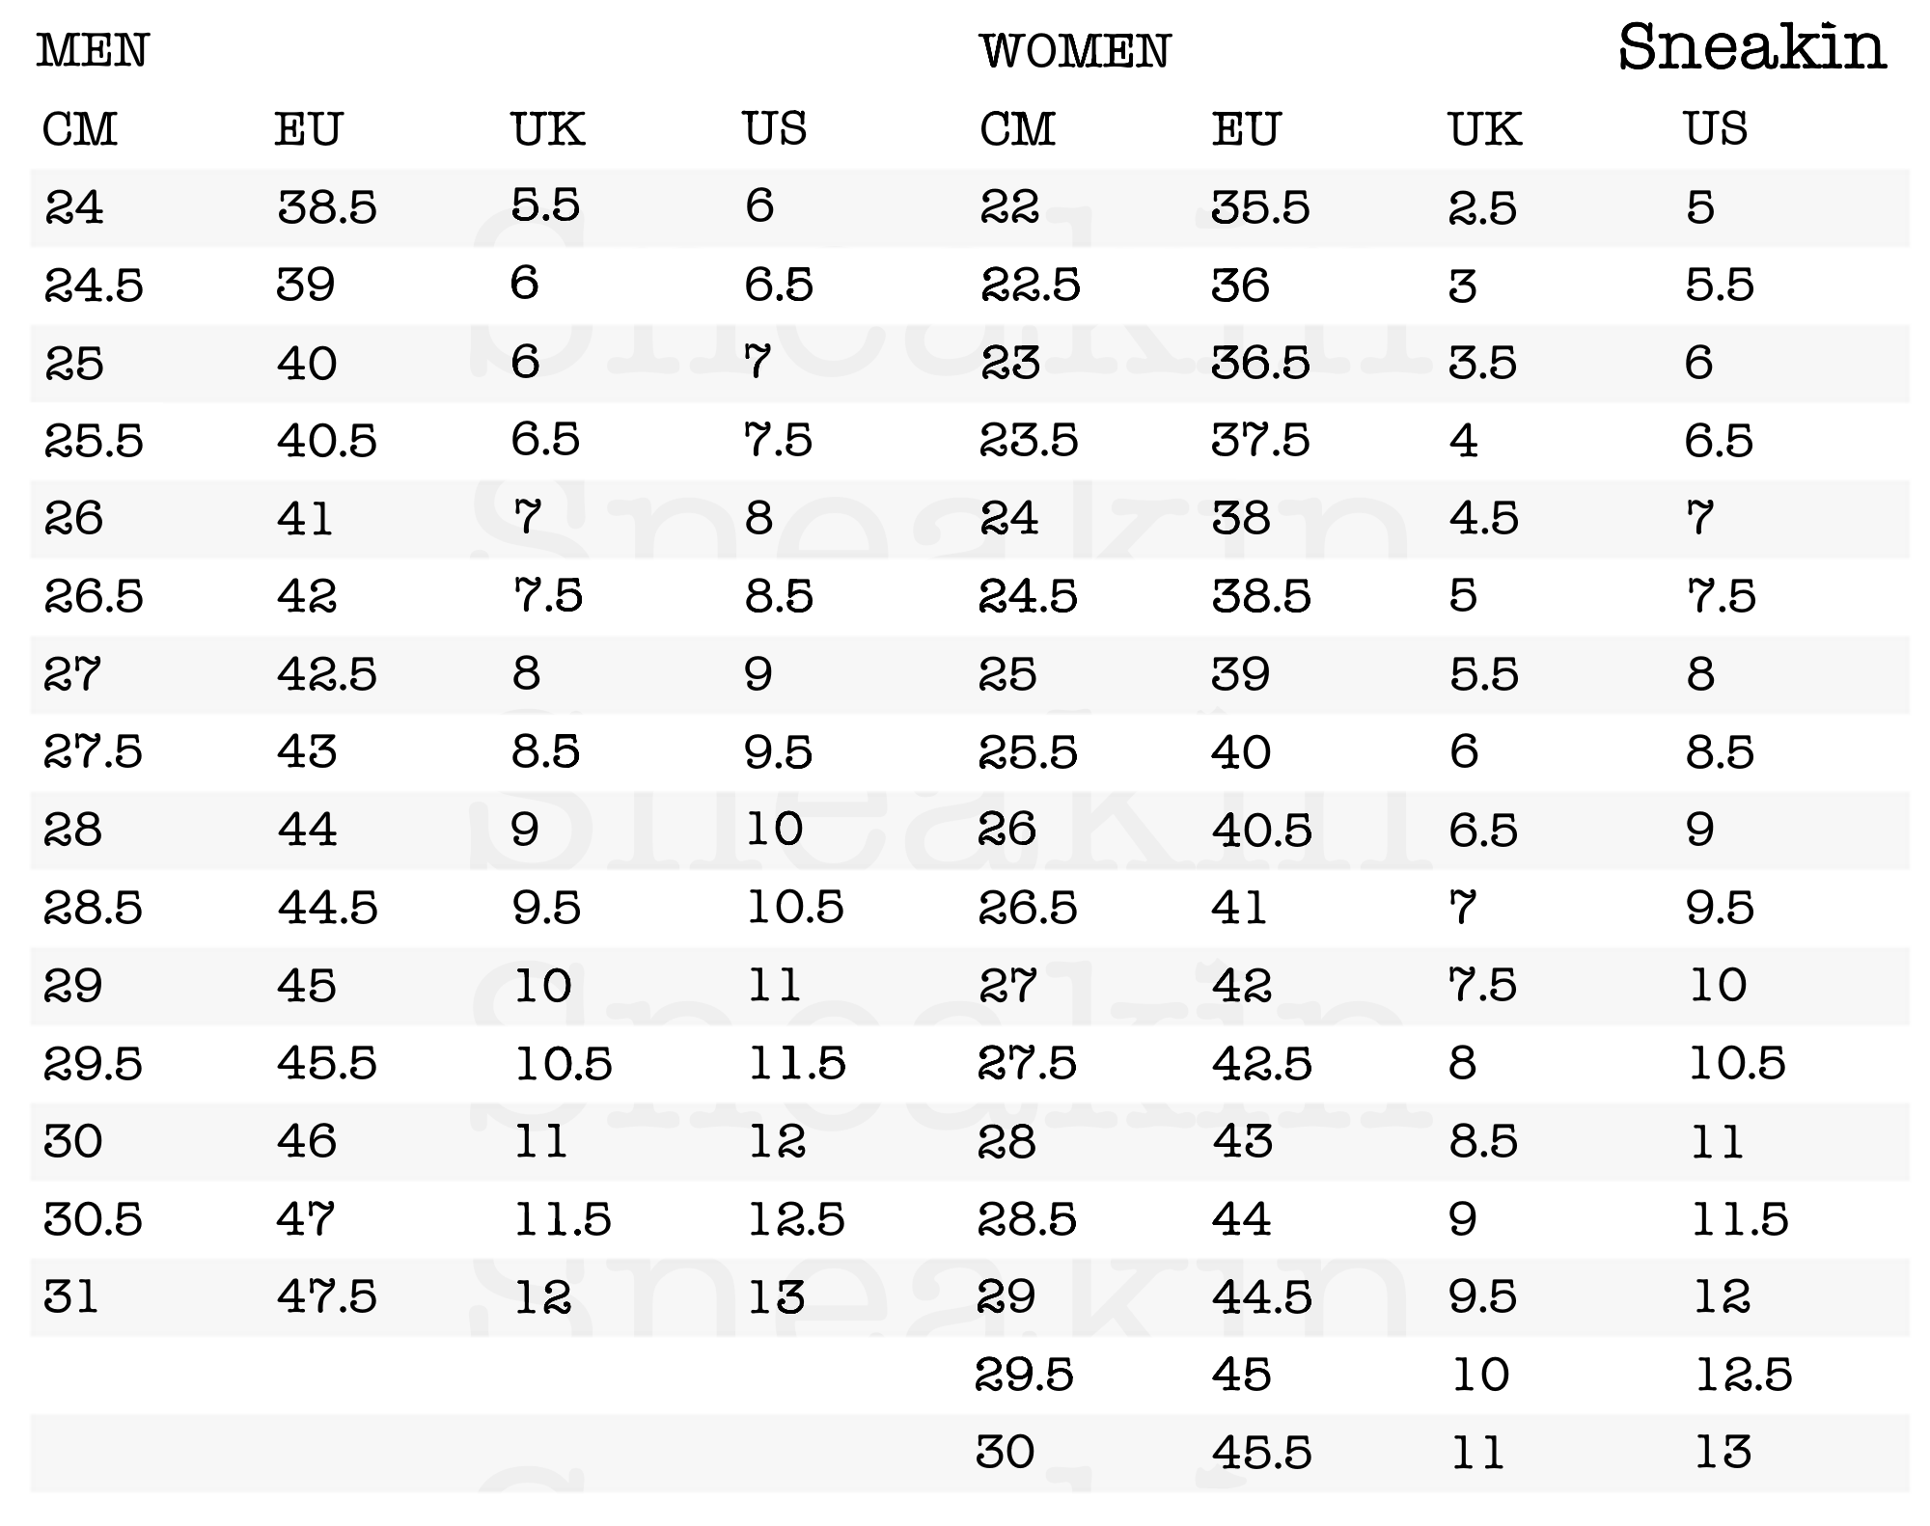1930x1526 pixels.
Task: Click the women's CM column header
Action: pos(1017,129)
